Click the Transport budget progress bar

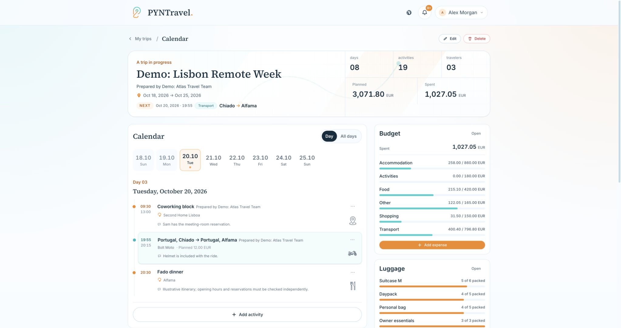tap(432, 235)
